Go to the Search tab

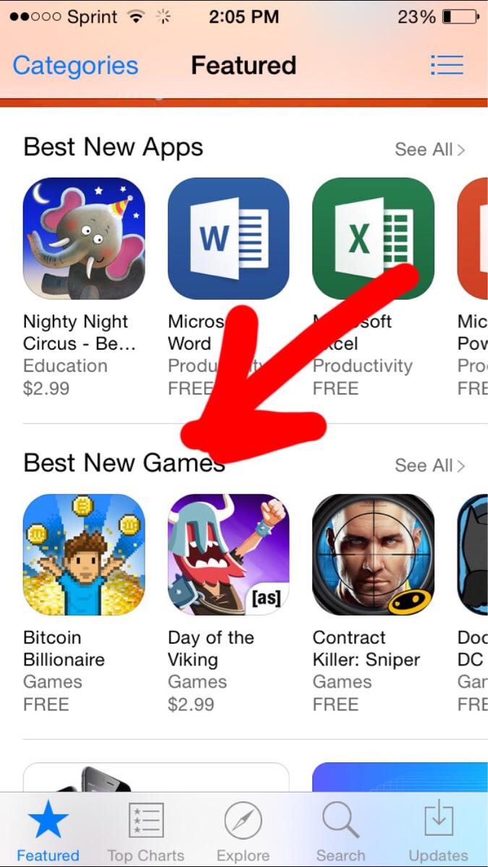[x=341, y=831]
